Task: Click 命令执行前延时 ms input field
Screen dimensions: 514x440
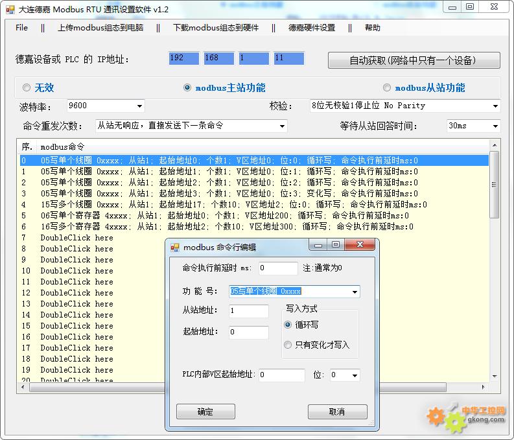Action: click(278, 268)
